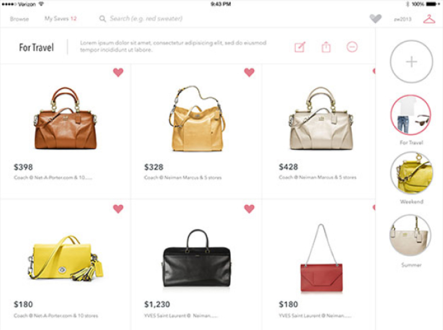Unfavorite the black $1,230 bag
Screen dimensions: 443x330
(249, 209)
